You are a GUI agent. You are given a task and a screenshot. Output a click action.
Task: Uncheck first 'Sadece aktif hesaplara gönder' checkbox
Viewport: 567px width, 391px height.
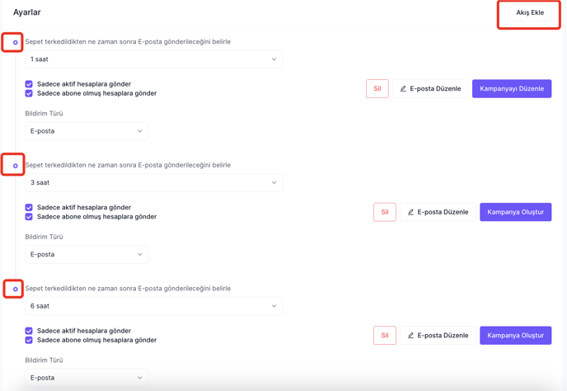click(x=29, y=84)
